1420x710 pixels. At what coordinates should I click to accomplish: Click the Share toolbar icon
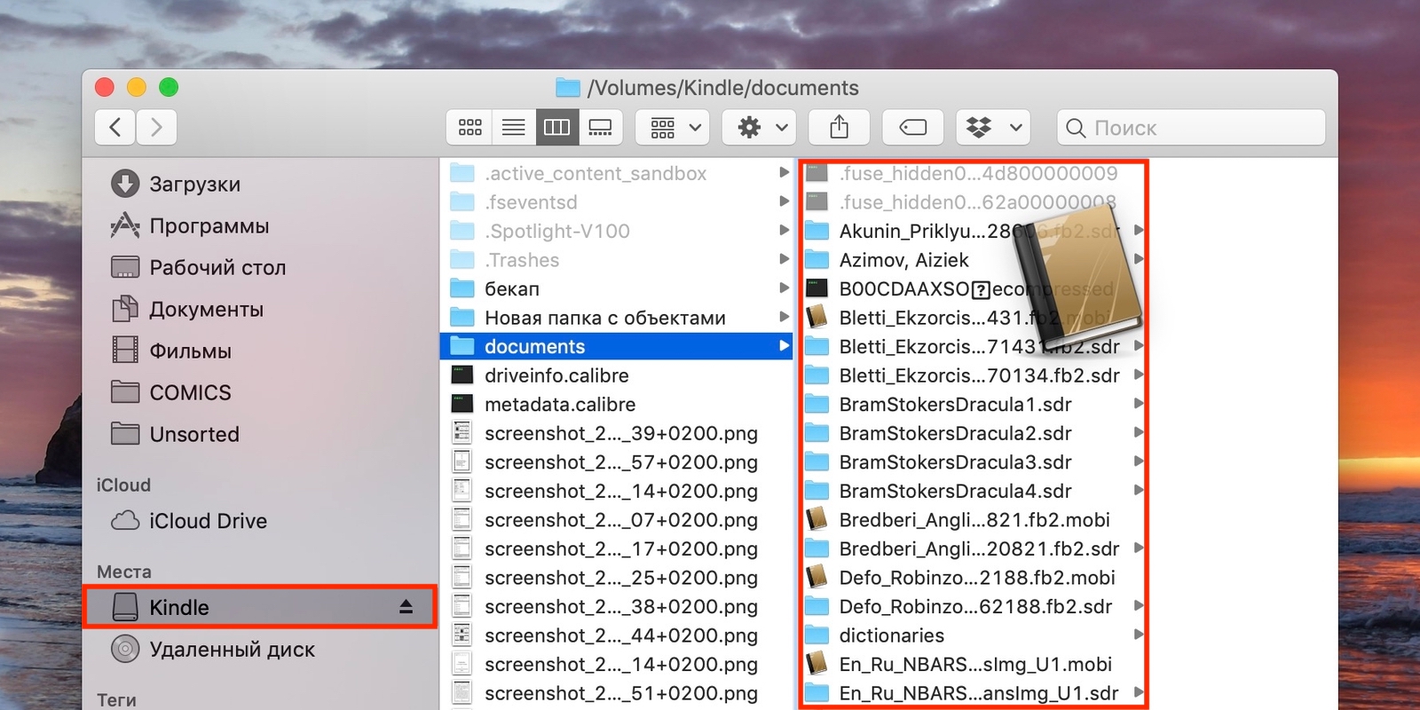click(x=839, y=128)
